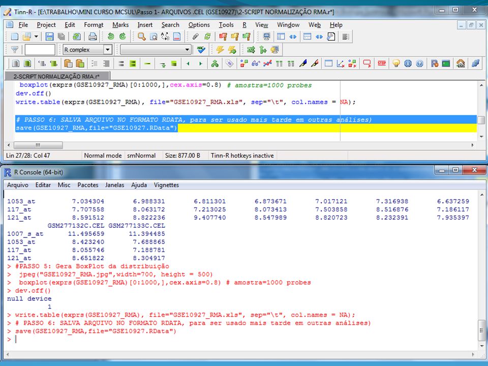Click the paperclip icon
Screen dimensions: 488x366
click(x=195, y=37)
